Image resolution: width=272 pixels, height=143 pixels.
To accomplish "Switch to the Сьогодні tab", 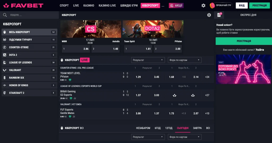I will click(183, 128).
